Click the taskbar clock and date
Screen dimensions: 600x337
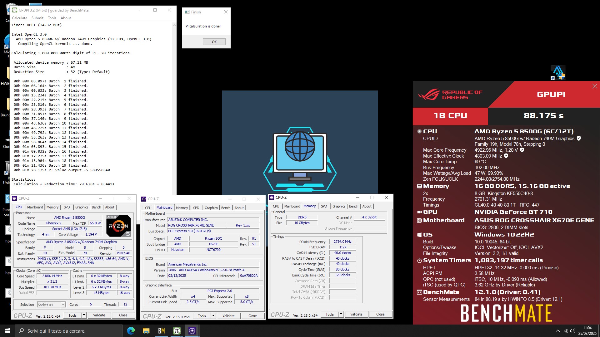587,331
